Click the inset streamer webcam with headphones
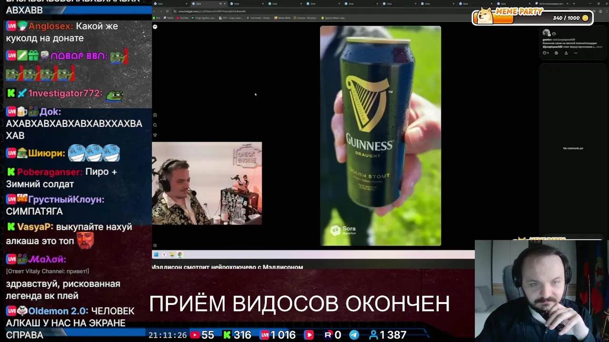Screen dimensions: 609x342 206,183
